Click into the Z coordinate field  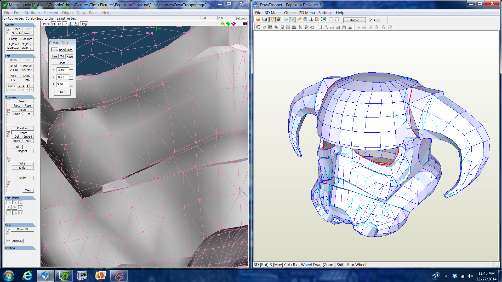click(63, 84)
